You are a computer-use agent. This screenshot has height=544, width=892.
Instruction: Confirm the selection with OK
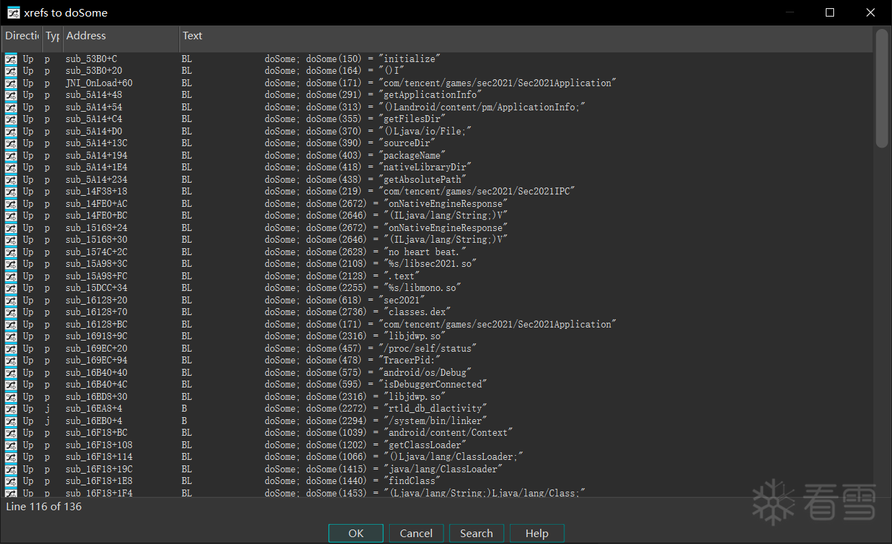coord(356,533)
